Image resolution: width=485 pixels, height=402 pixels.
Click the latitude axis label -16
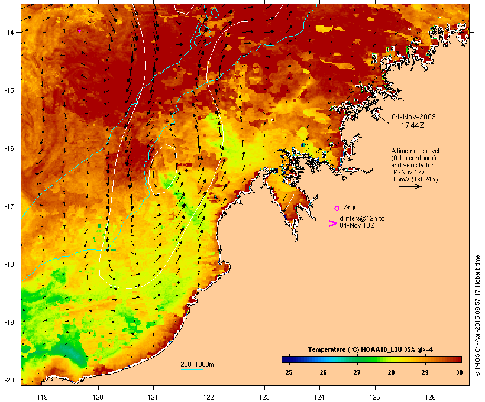pos(8,148)
